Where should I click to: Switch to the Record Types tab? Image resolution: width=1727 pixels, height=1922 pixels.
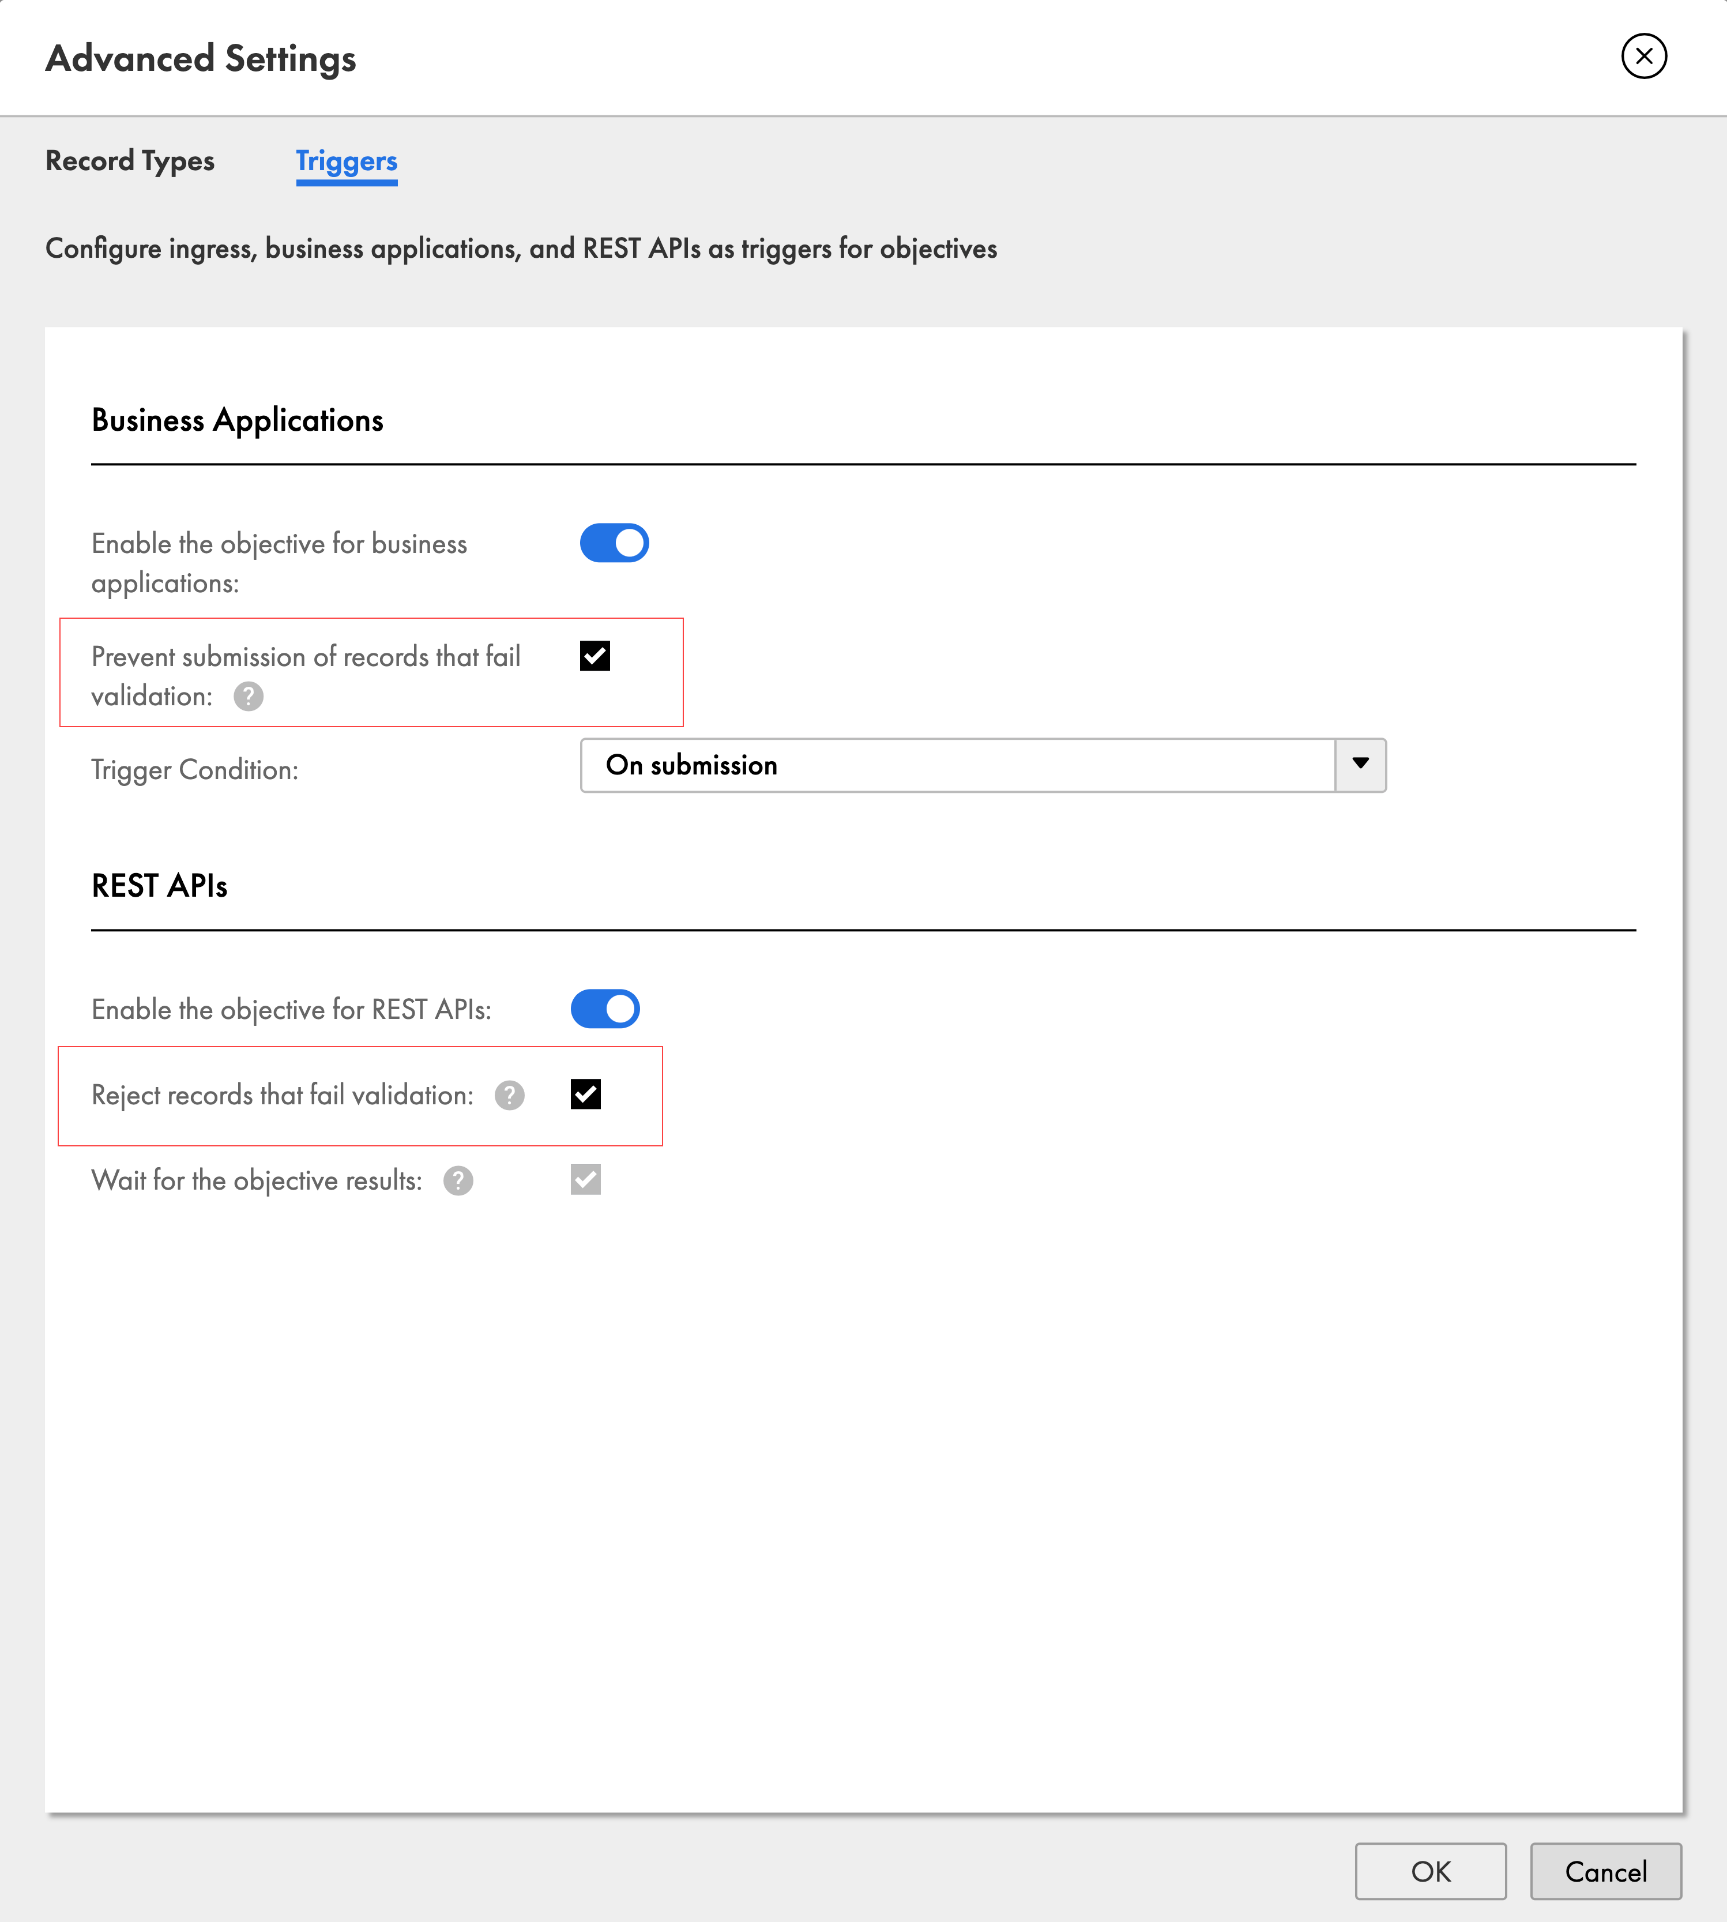[x=130, y=160]
